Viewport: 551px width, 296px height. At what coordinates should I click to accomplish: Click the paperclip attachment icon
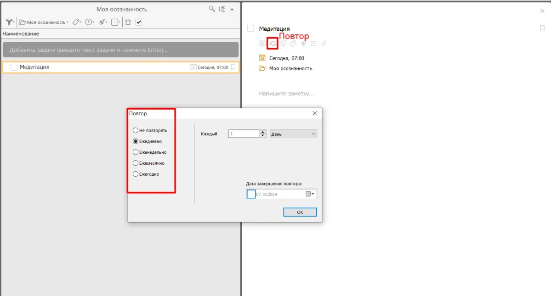click(x=324, y=44)
